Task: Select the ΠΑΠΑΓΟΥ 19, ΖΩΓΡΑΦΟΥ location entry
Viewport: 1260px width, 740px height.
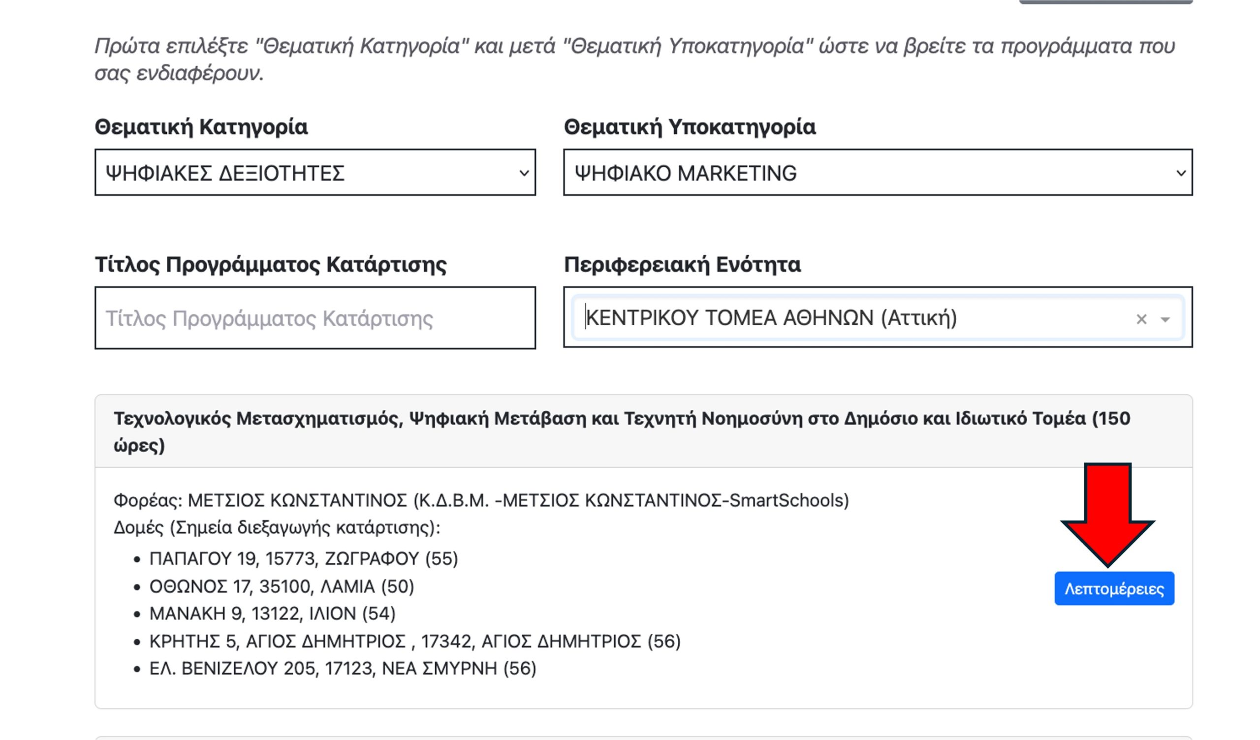Action: pyautogui.click(x=304, y=558)
